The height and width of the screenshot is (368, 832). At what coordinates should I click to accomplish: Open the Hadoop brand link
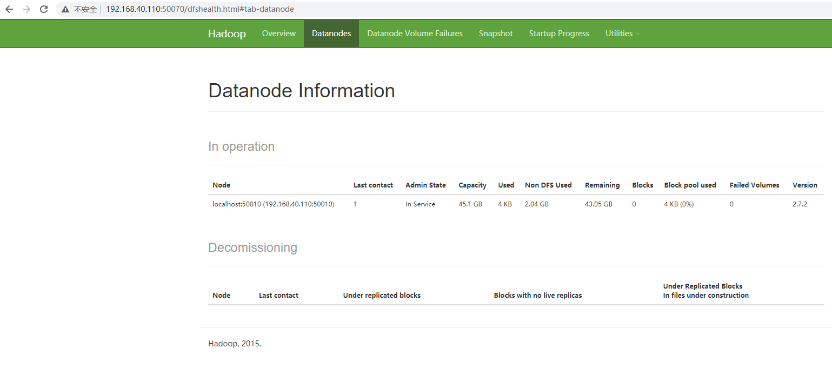(227, 34)
